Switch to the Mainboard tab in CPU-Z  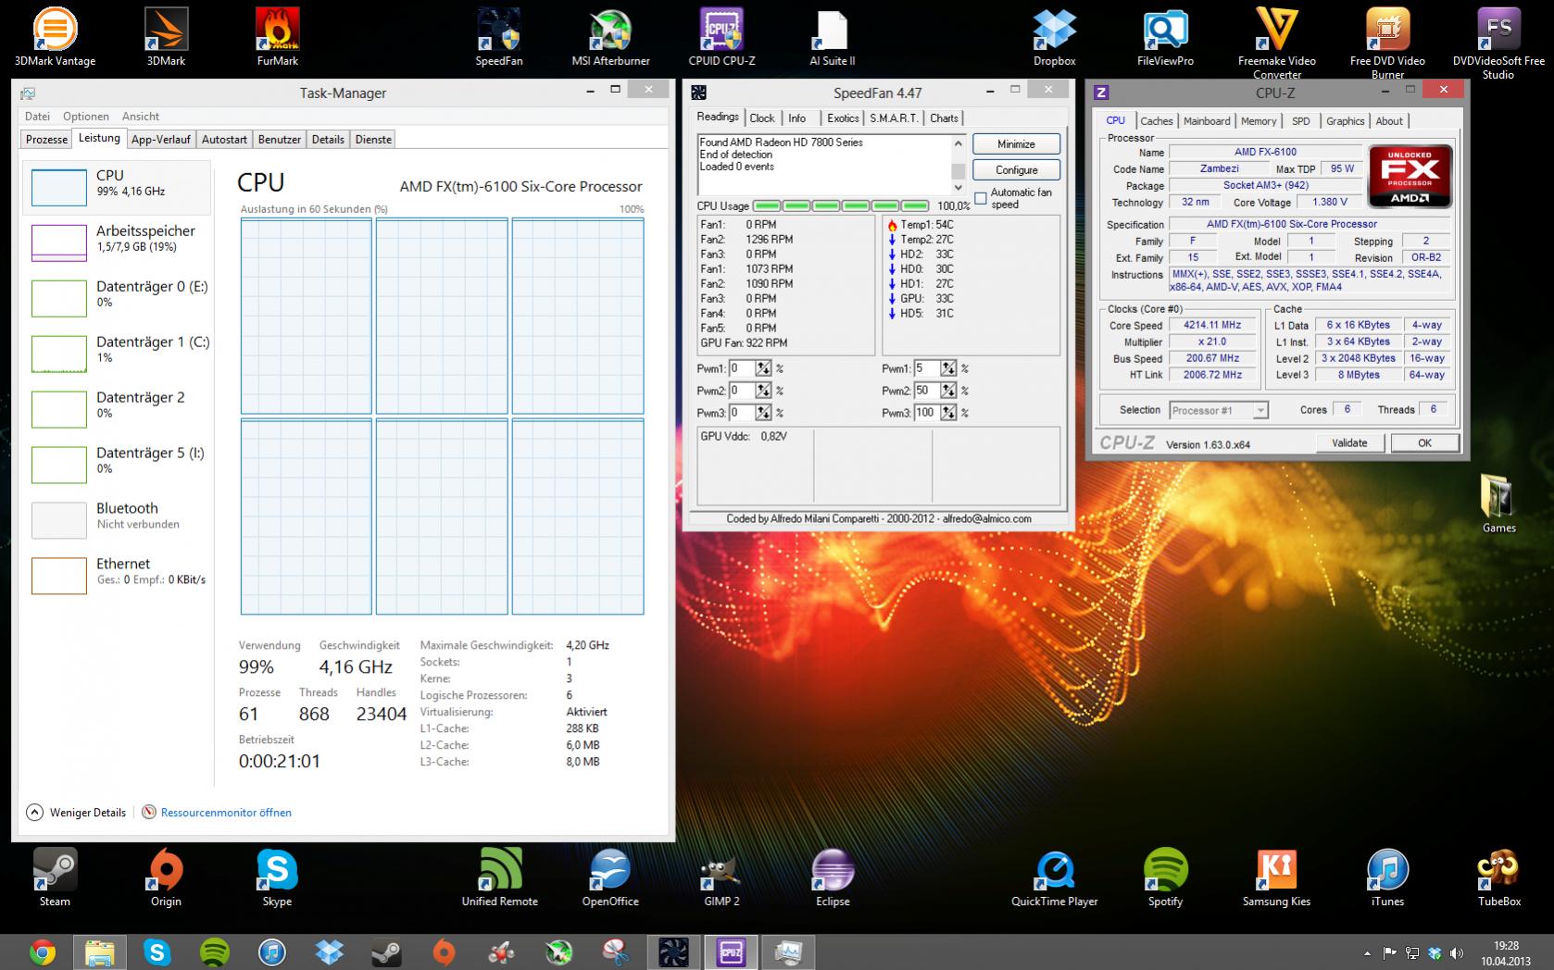(1207, 121)
